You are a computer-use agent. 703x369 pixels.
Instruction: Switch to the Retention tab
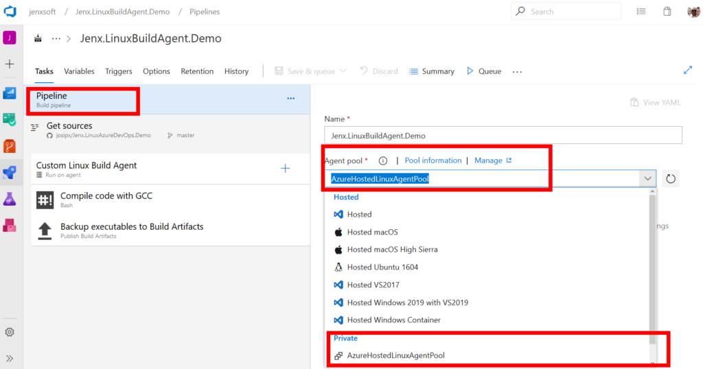click(x=197, y=71)
